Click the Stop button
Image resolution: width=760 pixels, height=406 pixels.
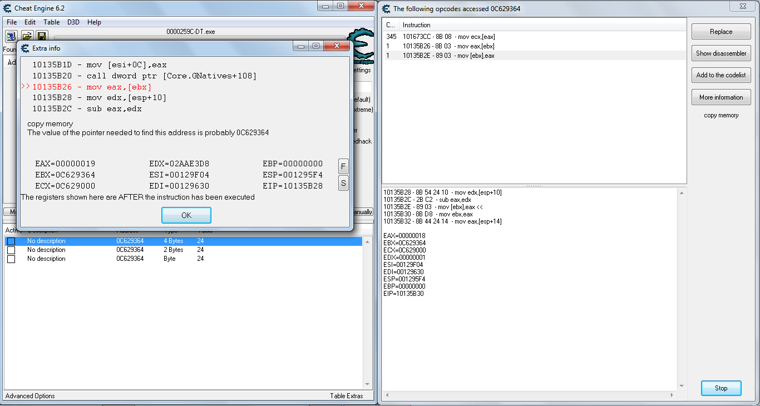click(x=721, y=388)
